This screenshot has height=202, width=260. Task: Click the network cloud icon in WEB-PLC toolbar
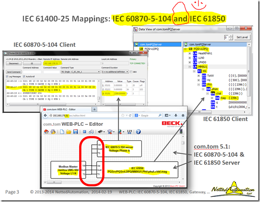pyautogui.click(x=110, y=132)
